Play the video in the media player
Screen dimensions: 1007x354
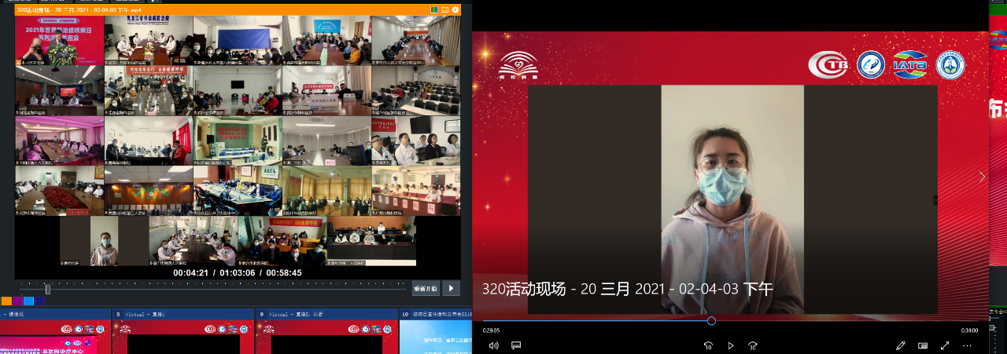[731, 345]
